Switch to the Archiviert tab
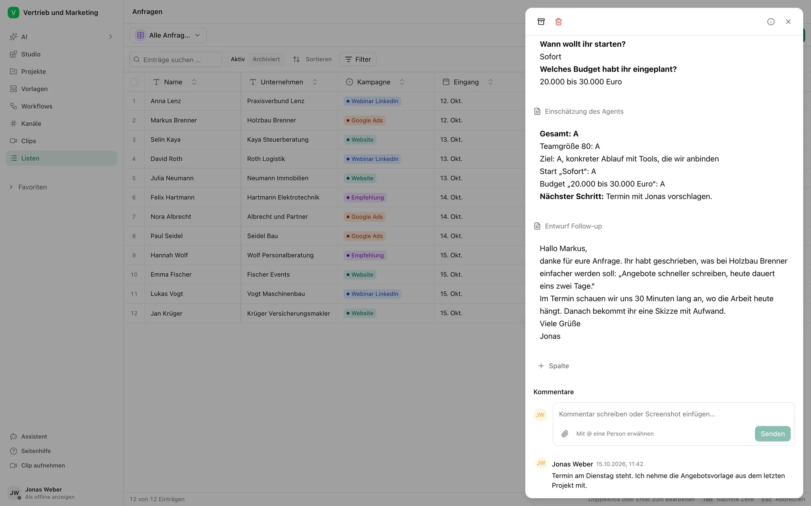The width and height of the screenshot is (811, 506). 266,60
